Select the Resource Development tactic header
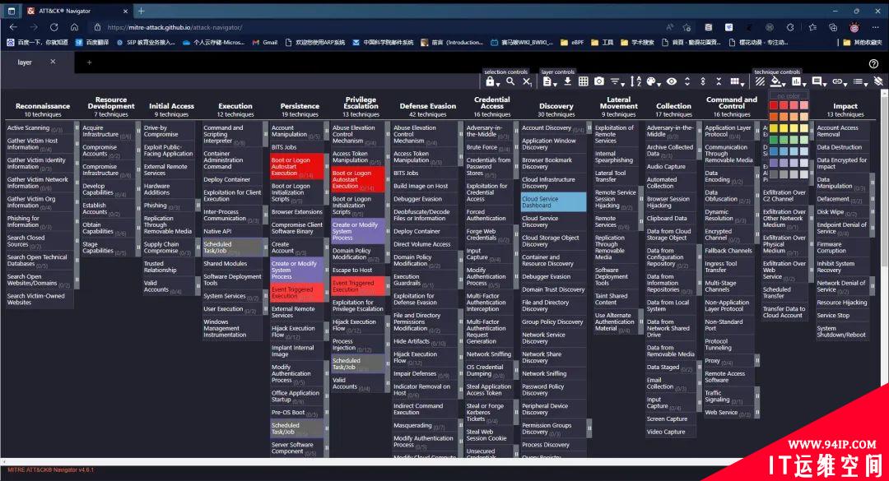Viewport: 889px width, 481px height. click(111, 103)
